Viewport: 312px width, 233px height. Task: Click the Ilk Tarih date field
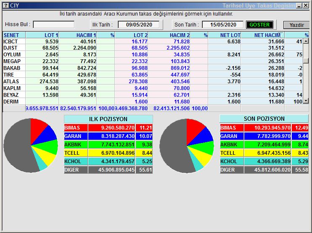tap(139, 25)
